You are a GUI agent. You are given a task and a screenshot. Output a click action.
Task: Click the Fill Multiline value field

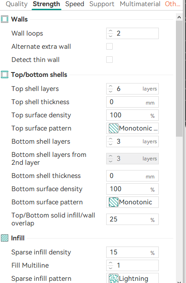coord(132,265)
